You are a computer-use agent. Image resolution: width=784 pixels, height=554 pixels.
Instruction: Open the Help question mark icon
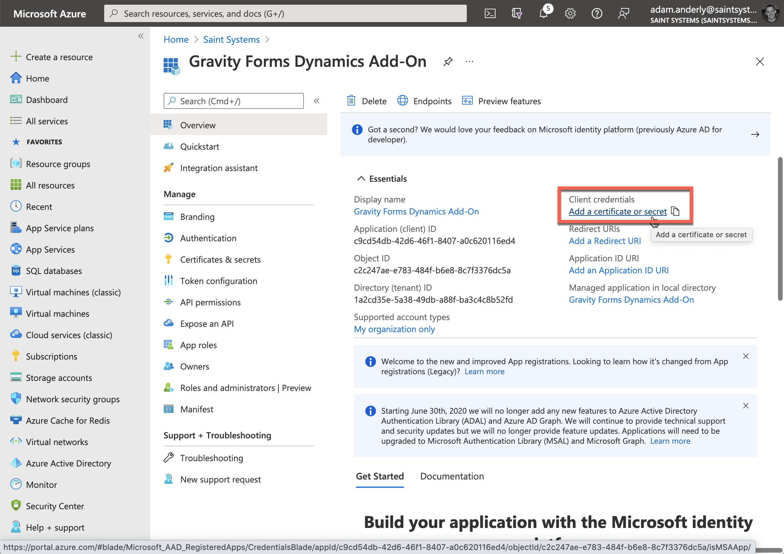tap(597, 14)
